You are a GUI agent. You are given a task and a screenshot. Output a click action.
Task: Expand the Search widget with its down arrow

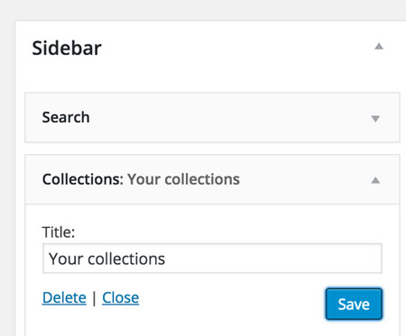pyautogui.click(x=375, y=119)
